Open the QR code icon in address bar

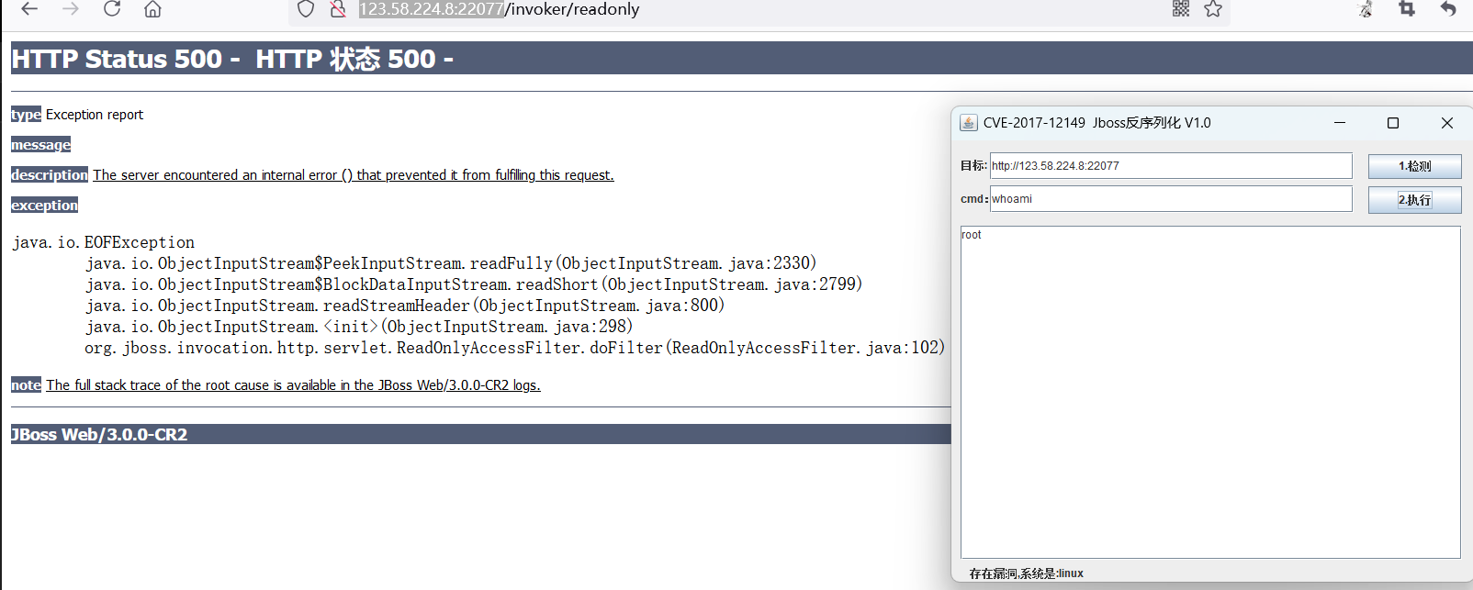click(1181, 9)
